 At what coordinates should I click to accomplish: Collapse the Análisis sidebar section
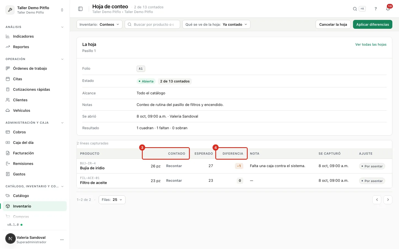coord(62,27)
